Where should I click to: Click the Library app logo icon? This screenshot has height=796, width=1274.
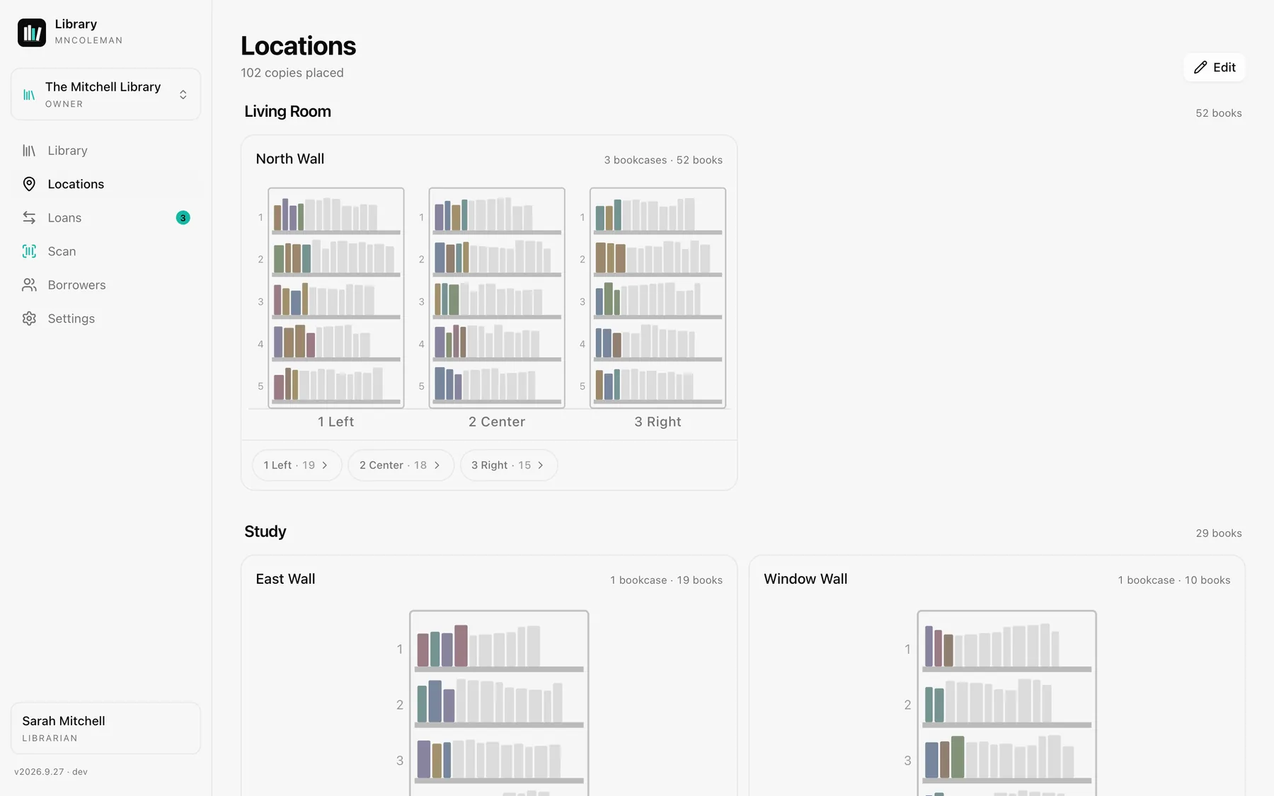(32, 33)
